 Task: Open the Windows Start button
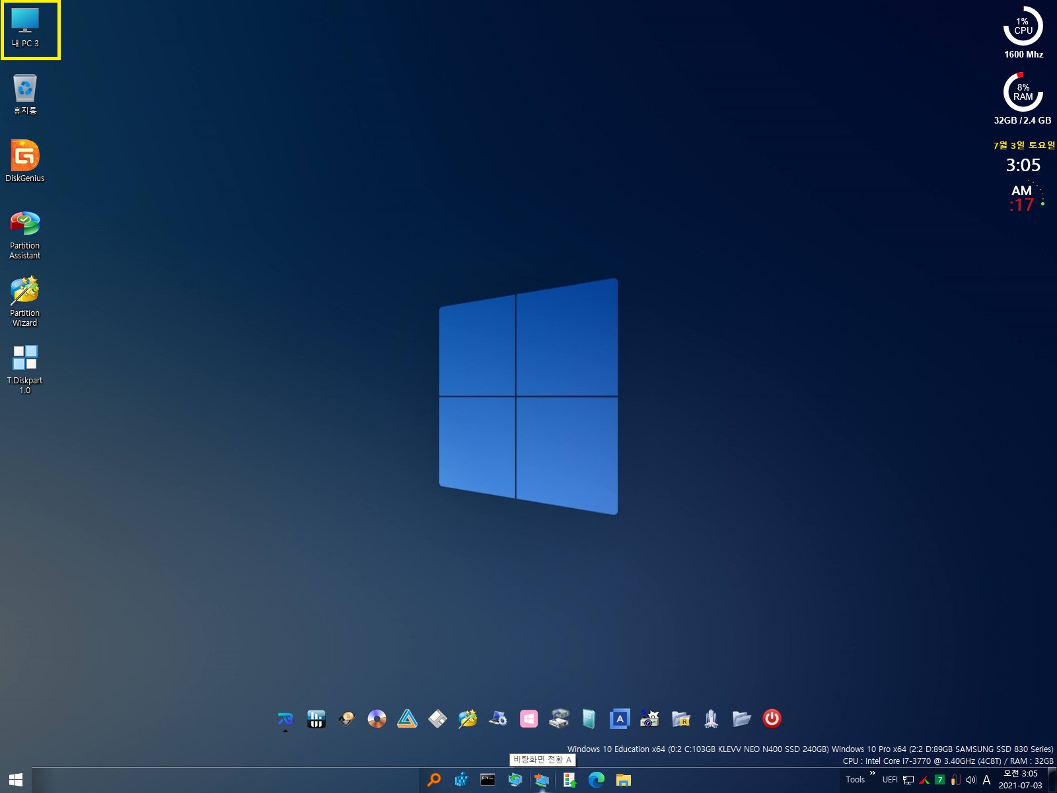click(16, 780)
